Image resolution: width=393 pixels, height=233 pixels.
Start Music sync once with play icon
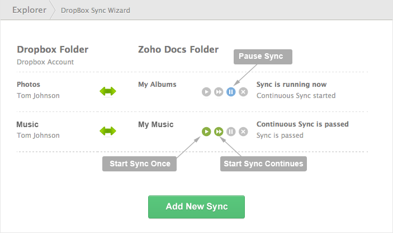(206, 132)
